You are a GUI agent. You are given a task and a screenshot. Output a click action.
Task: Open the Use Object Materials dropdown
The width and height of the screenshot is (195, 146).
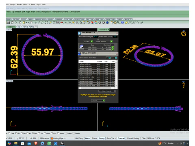tap(107, 91)
